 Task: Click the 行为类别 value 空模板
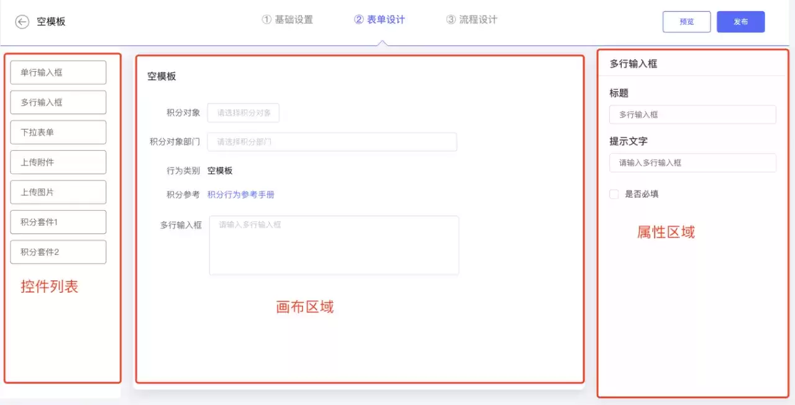(x=220, y=171)
